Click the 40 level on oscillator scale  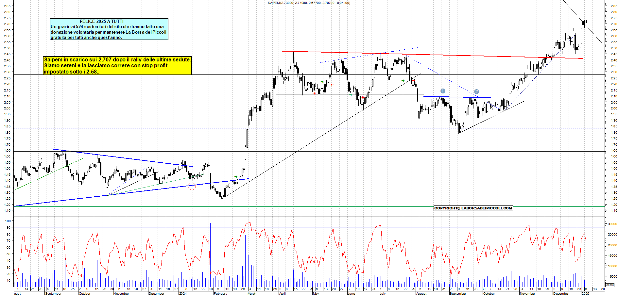point(9,261)
